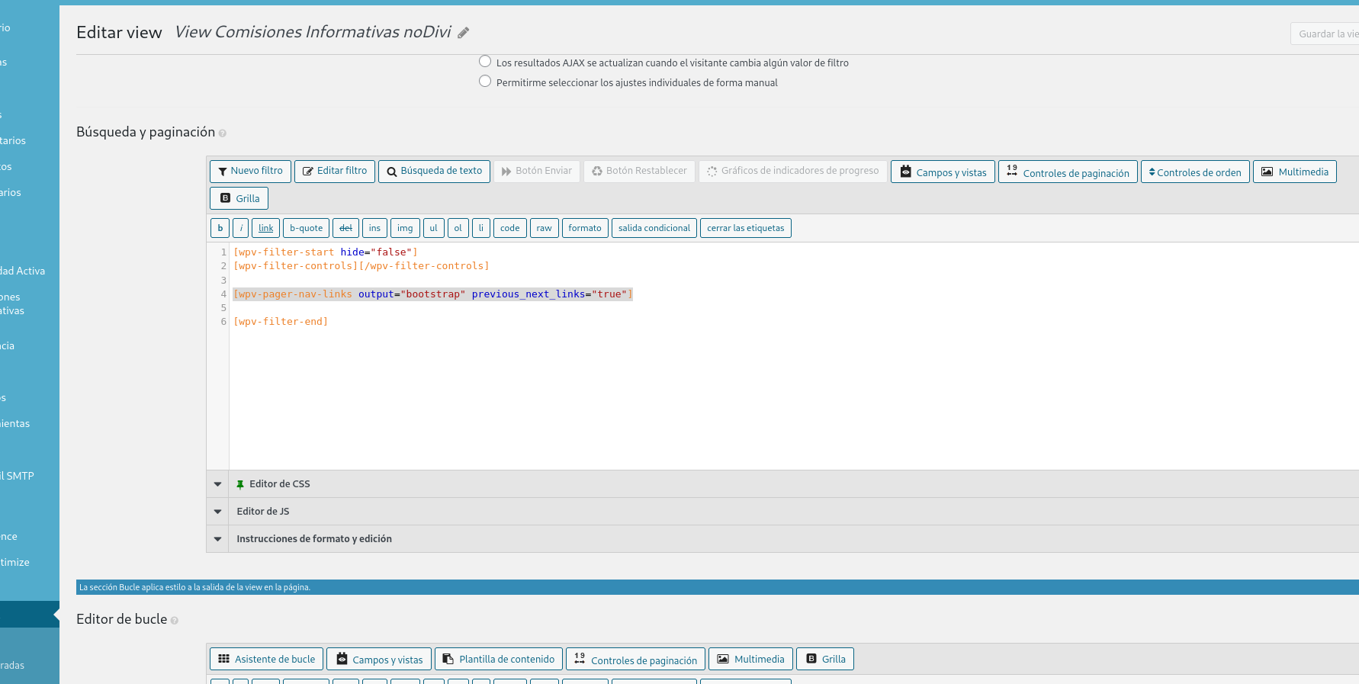The height and width of the screenshot is (684, 1359).
Task: Select AJAX results update on filter change option
Action: click(485, 62)
